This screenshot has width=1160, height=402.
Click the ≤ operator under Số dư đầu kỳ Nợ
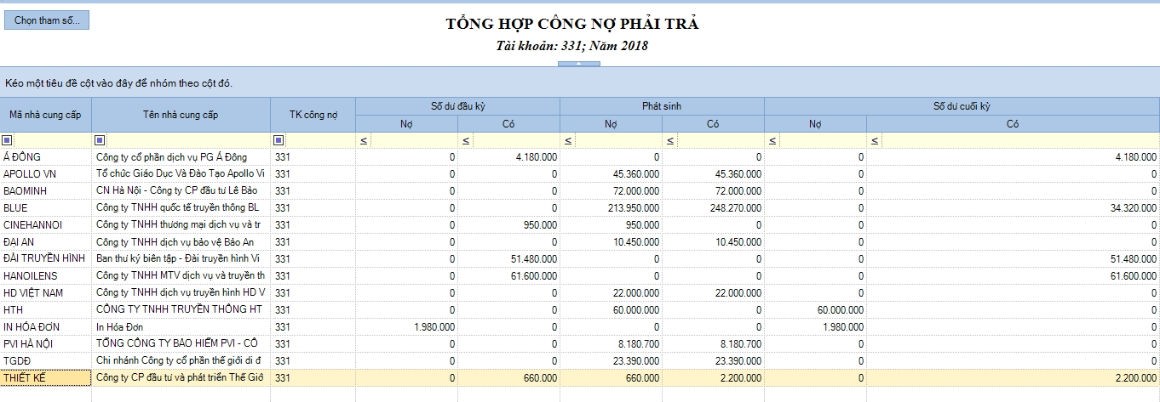[x=364, y=140]
